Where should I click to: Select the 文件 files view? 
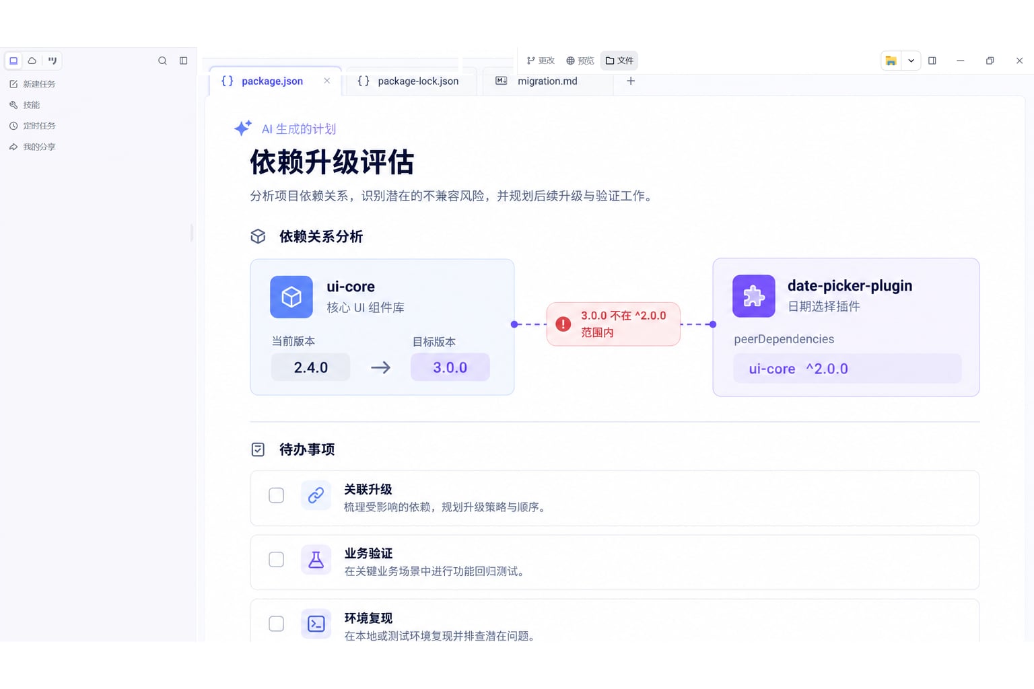(619, 61)
